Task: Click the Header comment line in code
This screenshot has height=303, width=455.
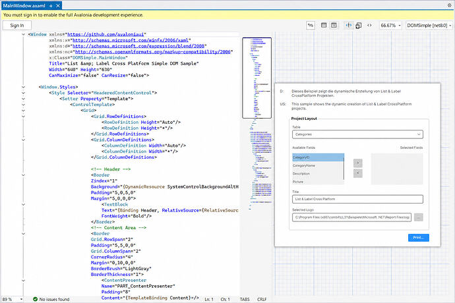Action: tap(111, 169)
